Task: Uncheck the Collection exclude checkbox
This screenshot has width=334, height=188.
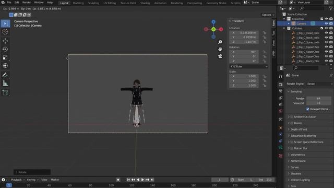Action: 321,19
